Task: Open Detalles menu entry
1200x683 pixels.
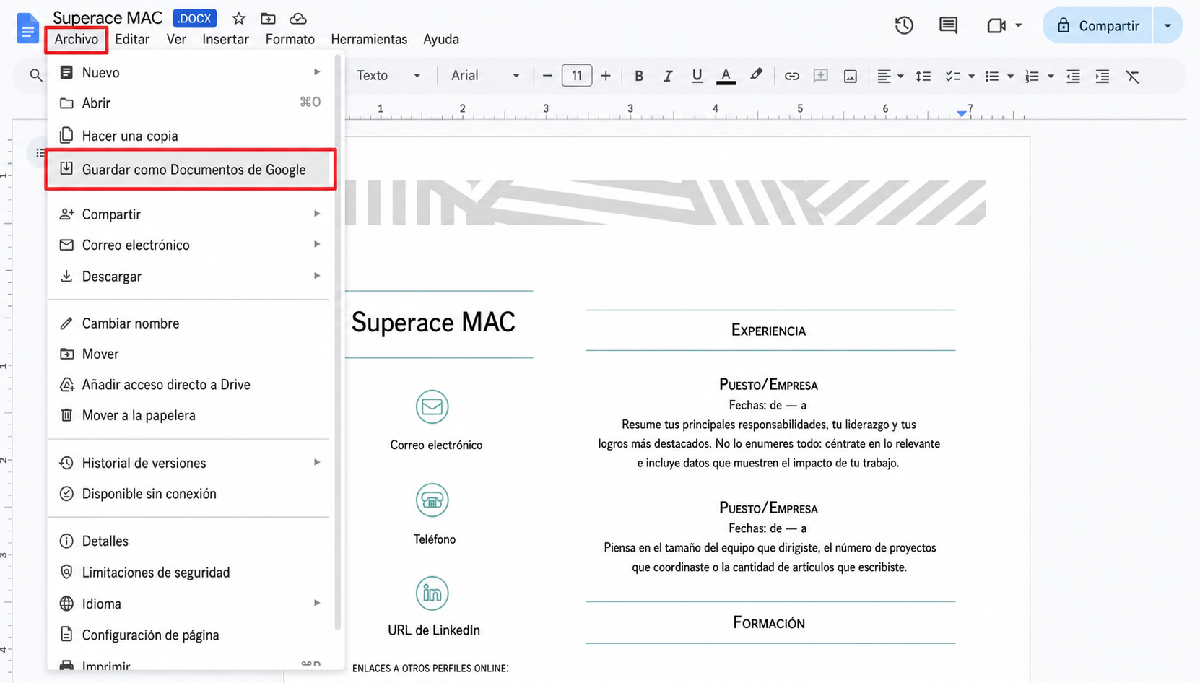Action: click(190, 541)
